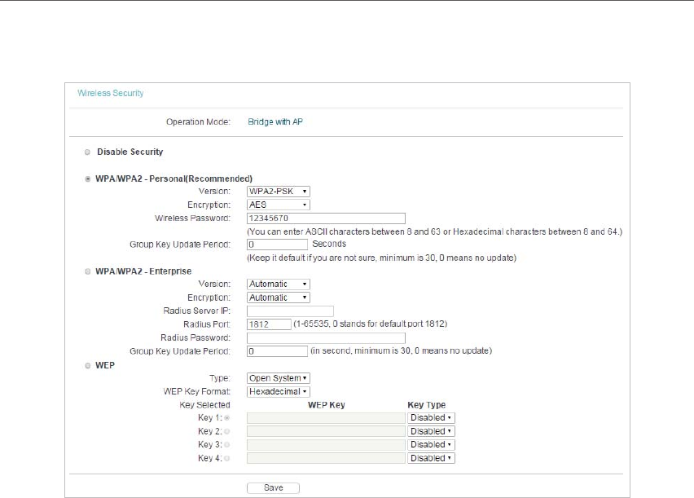
Task: Expand the Enterprise Version Automatic dropdown
Action: coord(278,284)
